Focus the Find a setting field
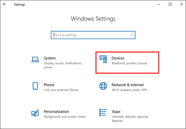The image size is (186, 129). (x=93, y=35)
